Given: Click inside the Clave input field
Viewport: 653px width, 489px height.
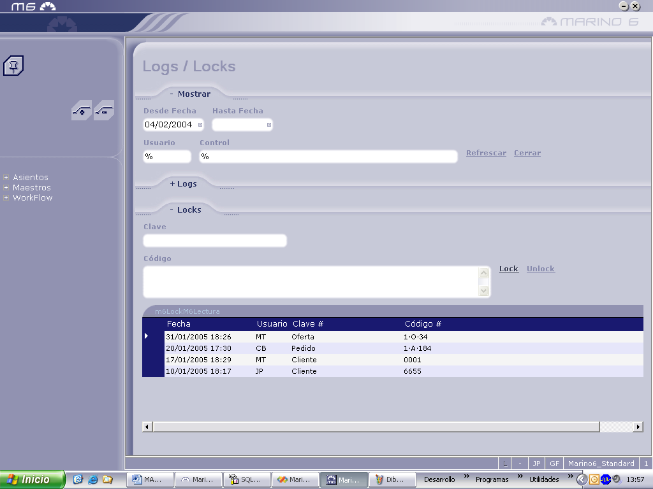Looking at the screenshot, I should pyautogui.click(x=215, y=241).
